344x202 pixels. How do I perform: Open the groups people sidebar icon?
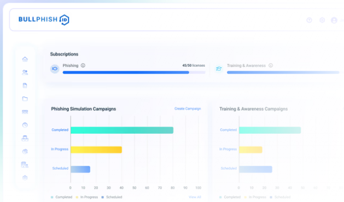tap(25, 138)
